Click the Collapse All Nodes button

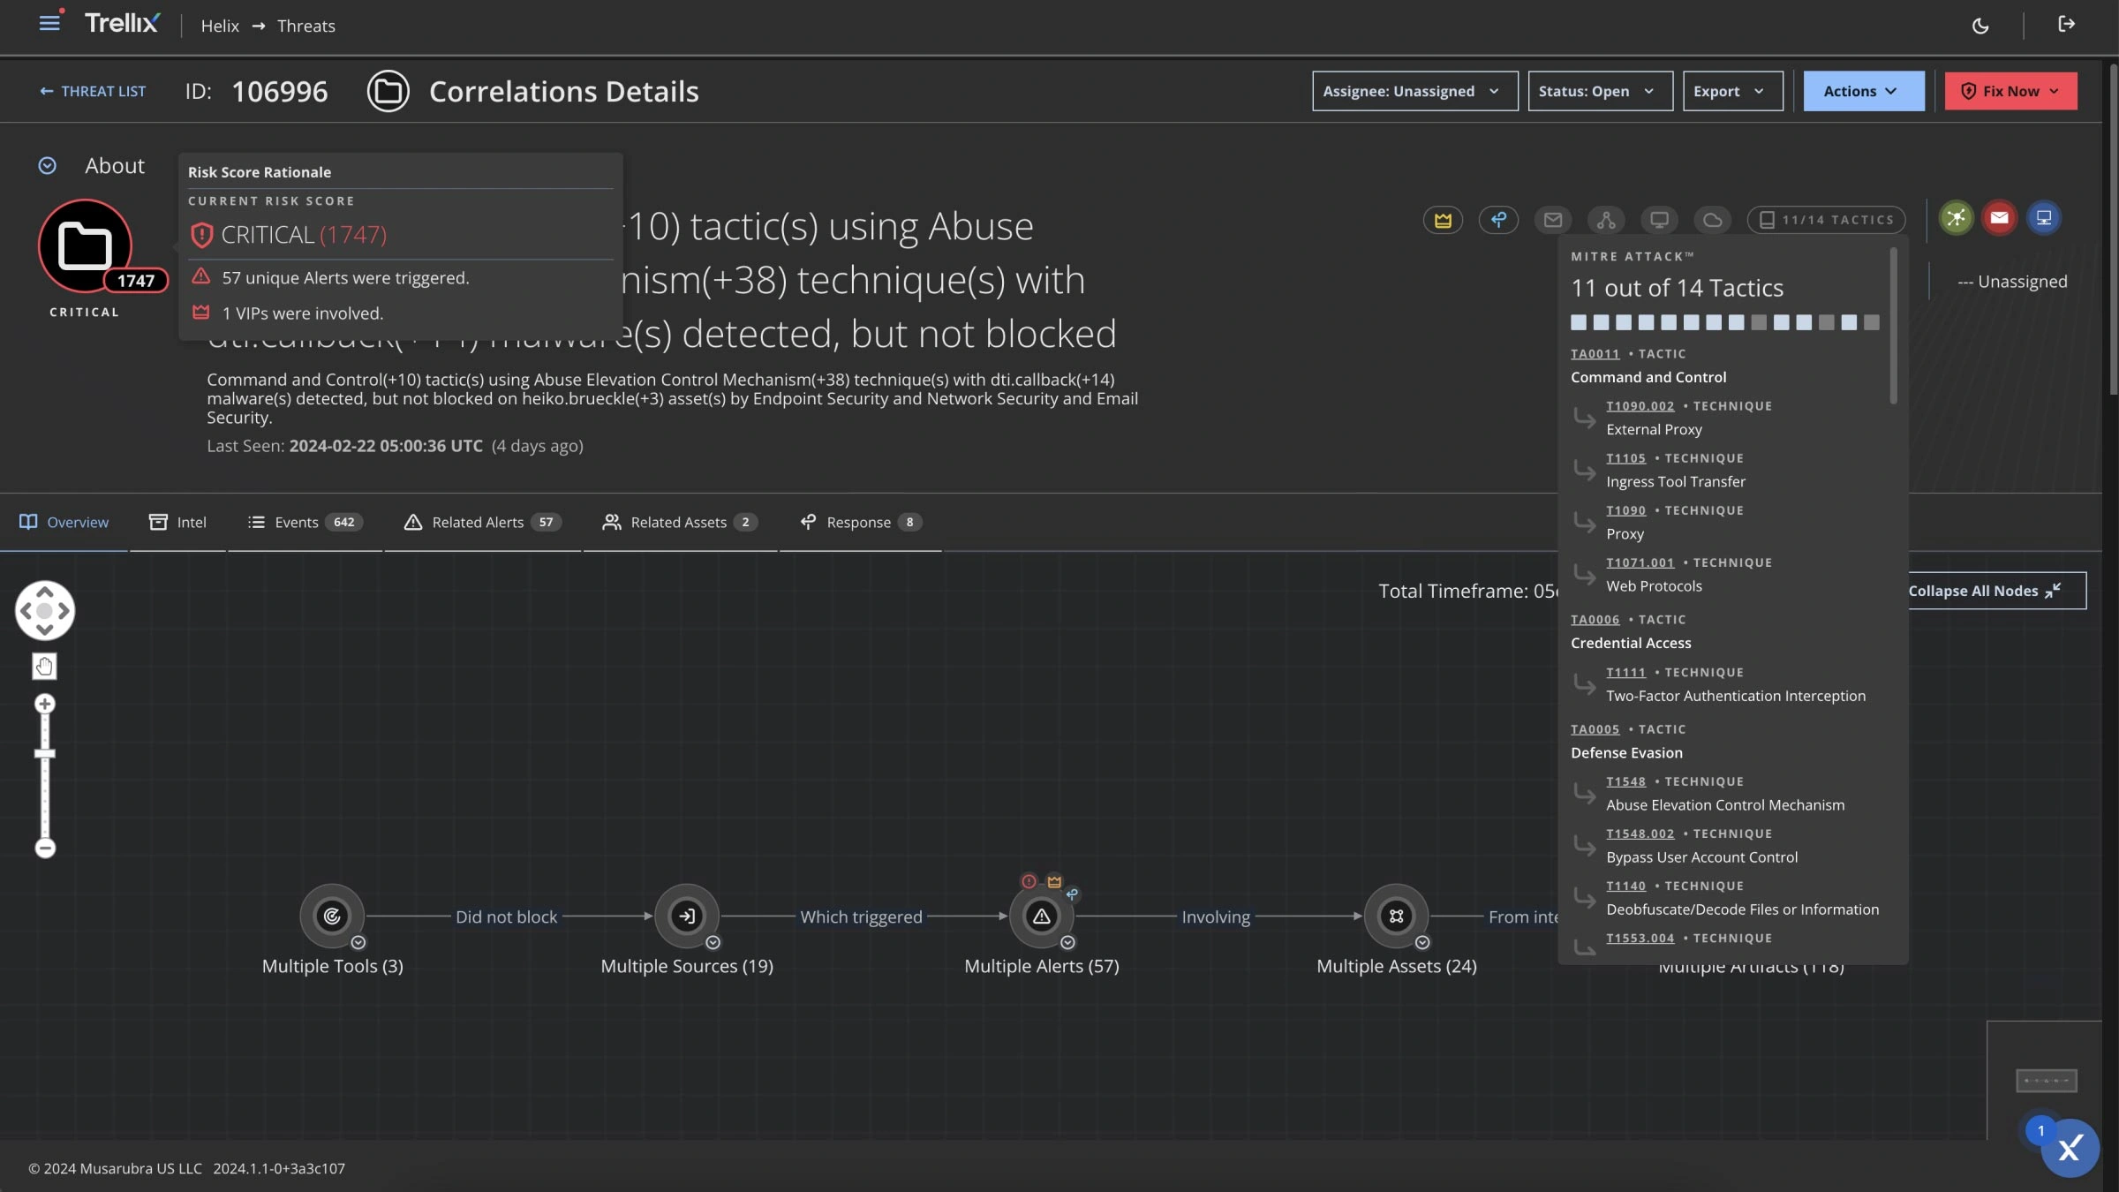(1995, 591)
